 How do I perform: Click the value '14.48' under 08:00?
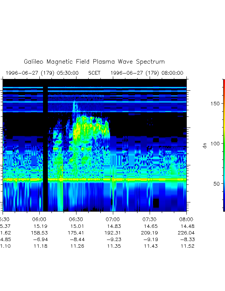[x=187, y=226]
